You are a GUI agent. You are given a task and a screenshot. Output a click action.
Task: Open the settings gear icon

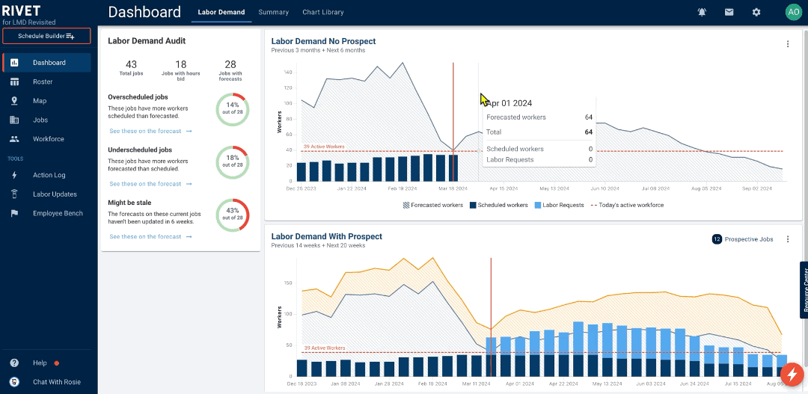click(756, 12)
